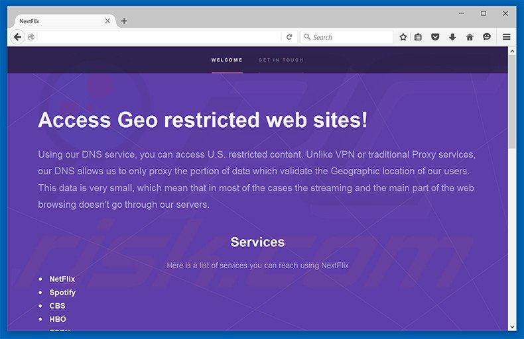Show bookmarks list icon
The height and width of the screenshot is (339, 524).
click(x=419, y=37)
